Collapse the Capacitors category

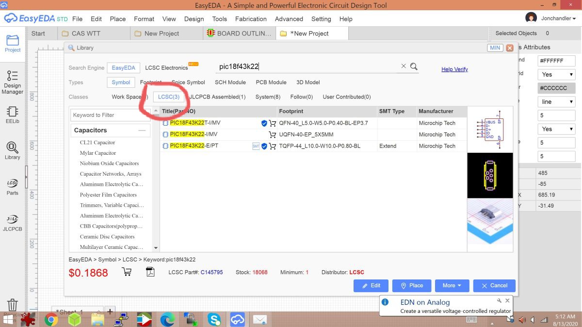click(142, 130)
